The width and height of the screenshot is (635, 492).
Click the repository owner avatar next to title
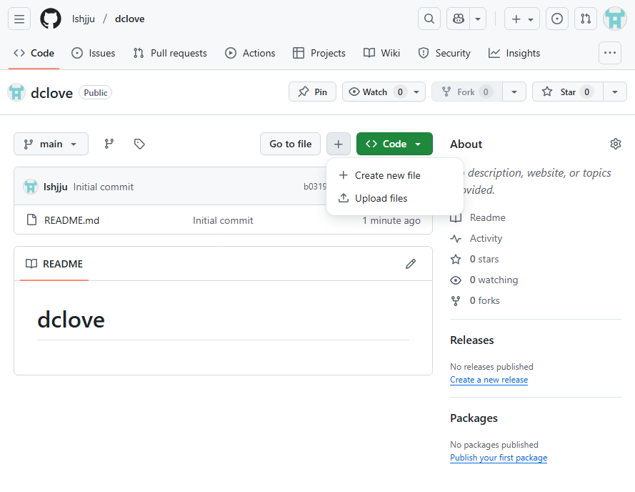[x=16, y=92]
